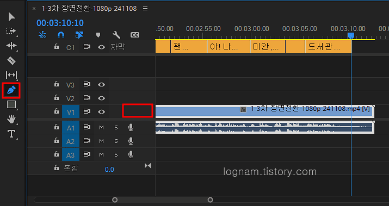
Task: Toggle V1 track output eye
Action: pos(101,112)
